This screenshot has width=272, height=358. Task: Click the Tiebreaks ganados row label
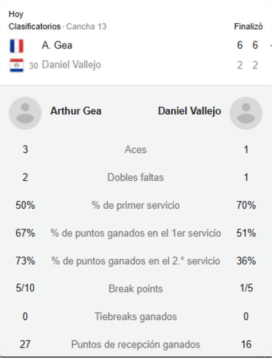click(x=135, y=317)
